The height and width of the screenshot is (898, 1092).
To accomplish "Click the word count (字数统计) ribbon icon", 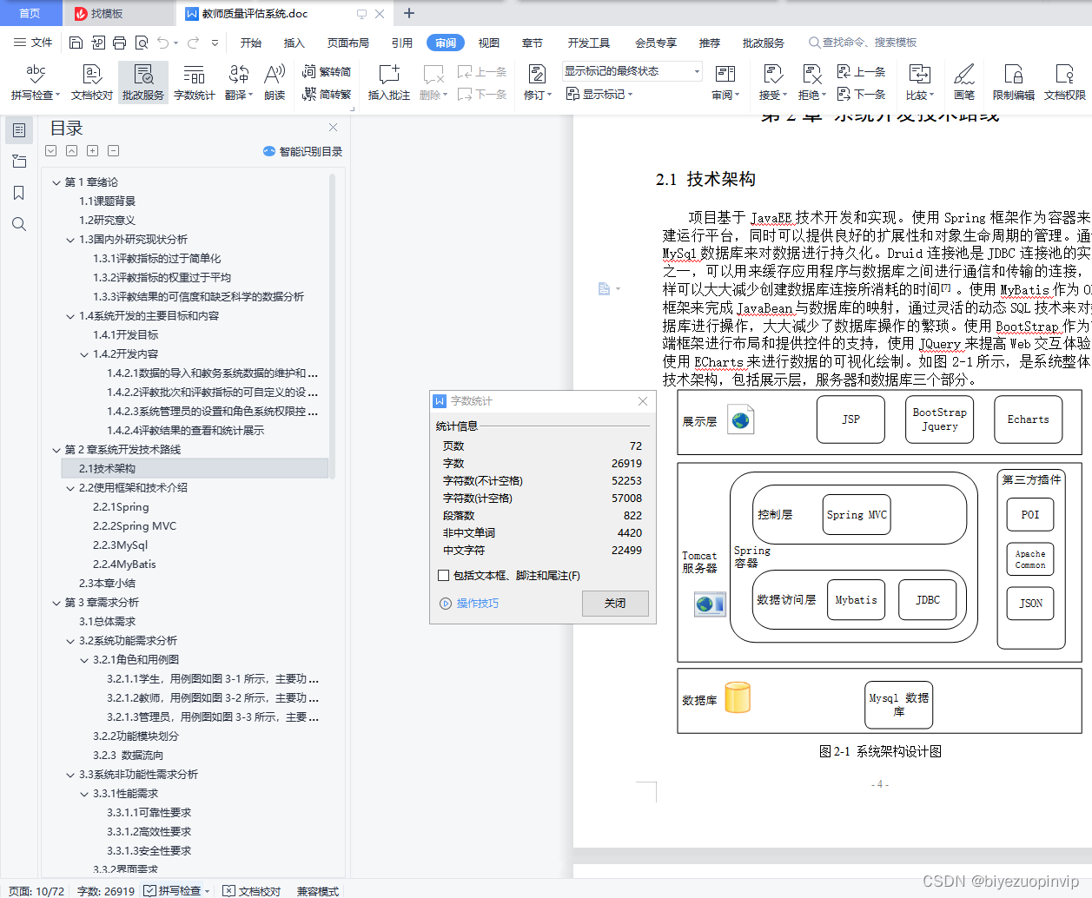I will (195, 83).
